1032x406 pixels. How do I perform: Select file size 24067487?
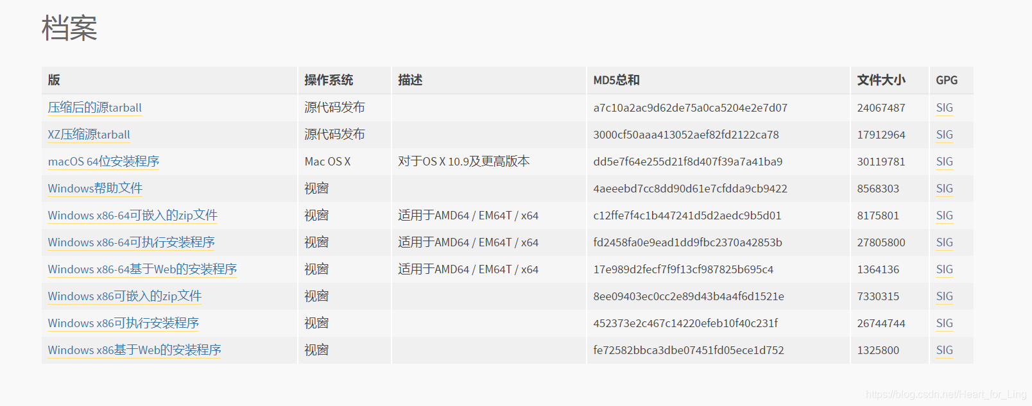tap(881, 108)
